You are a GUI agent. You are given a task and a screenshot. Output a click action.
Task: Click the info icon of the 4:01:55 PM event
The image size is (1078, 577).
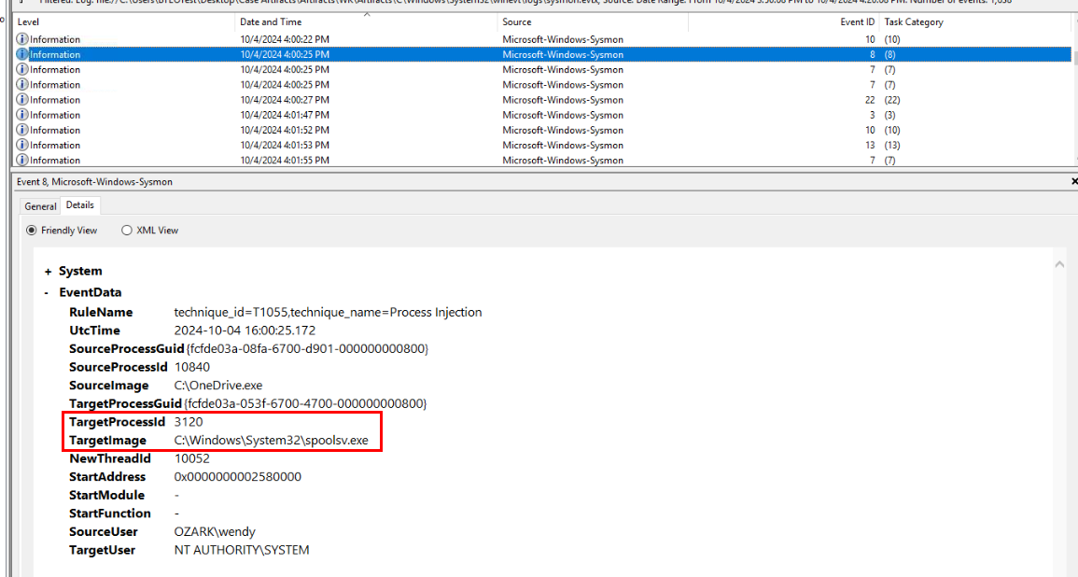[22, 160]
